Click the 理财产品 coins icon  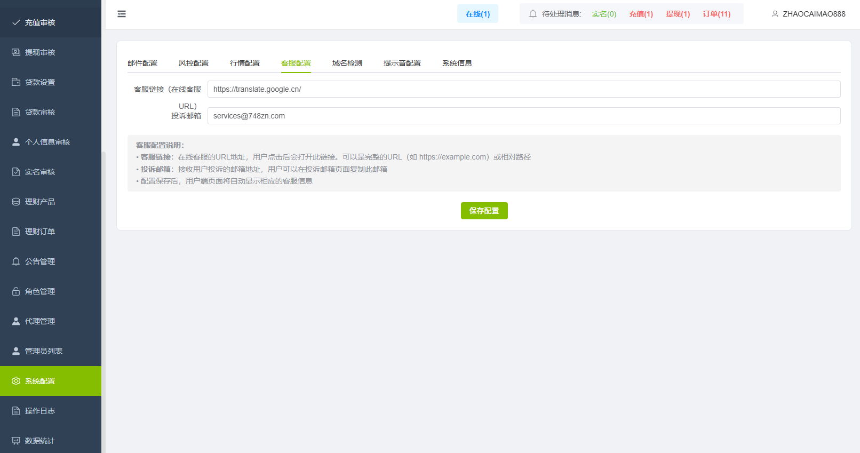point(16,202)
